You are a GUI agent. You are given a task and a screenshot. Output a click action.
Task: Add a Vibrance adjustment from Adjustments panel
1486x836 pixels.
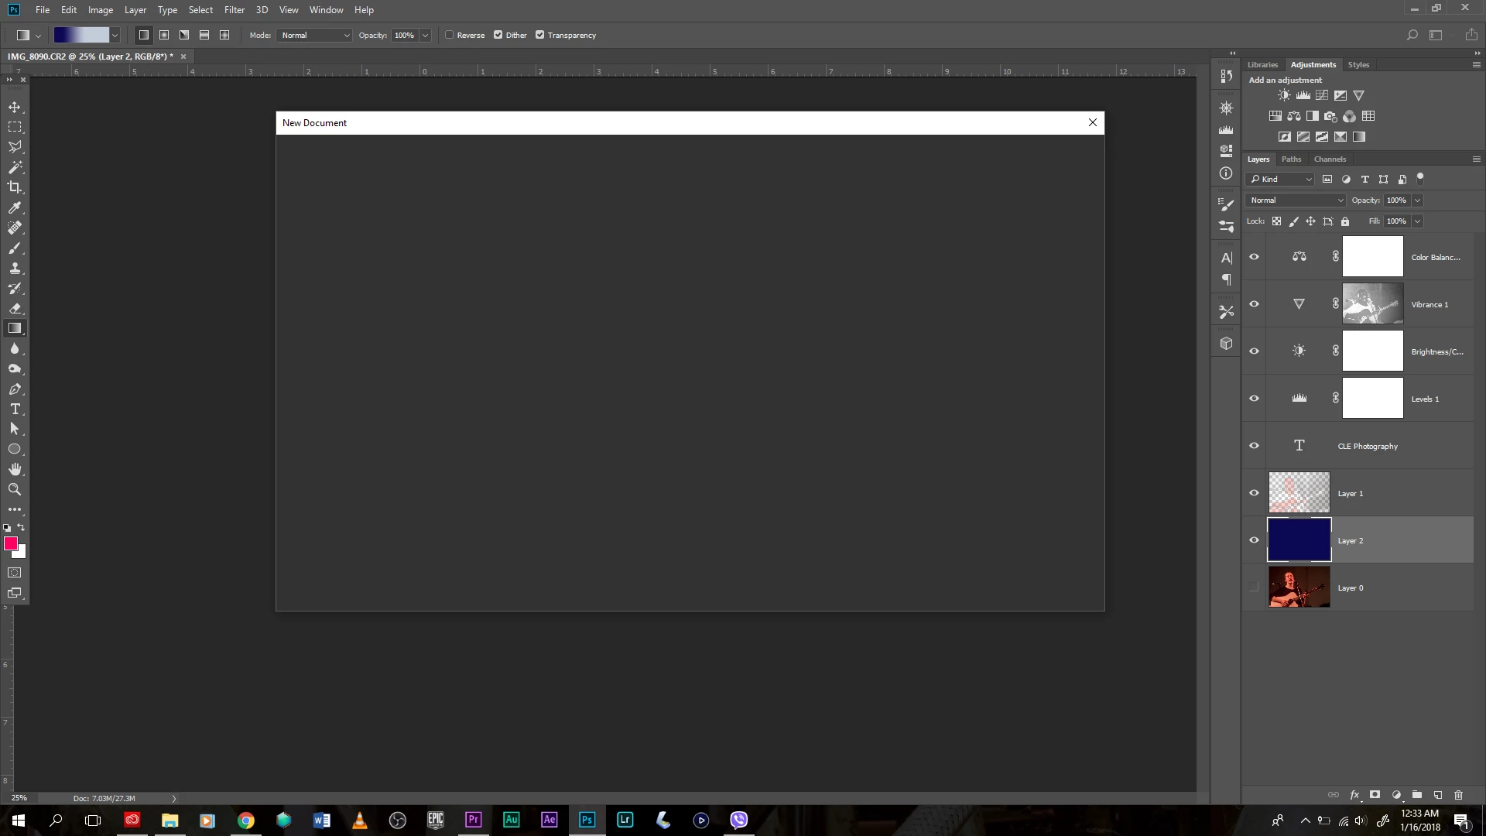1358,96
